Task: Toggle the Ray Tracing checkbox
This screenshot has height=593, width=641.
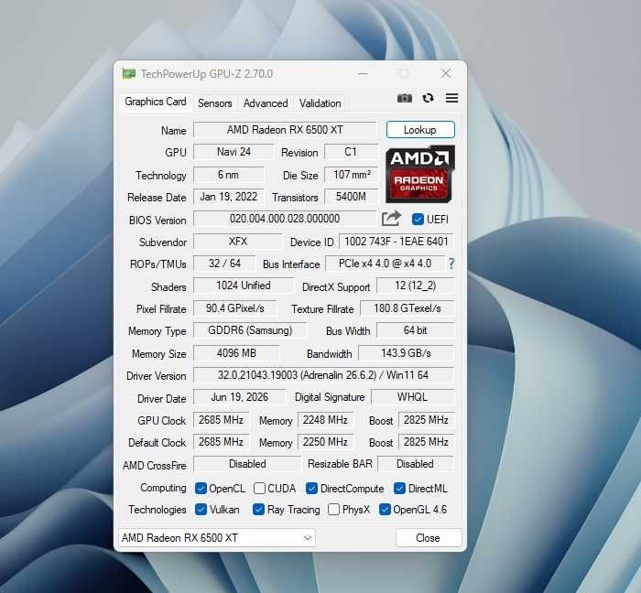Action: tap(258, 510)
